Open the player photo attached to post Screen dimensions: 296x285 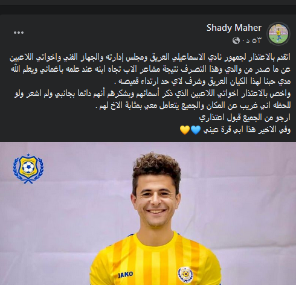point(148,213)
